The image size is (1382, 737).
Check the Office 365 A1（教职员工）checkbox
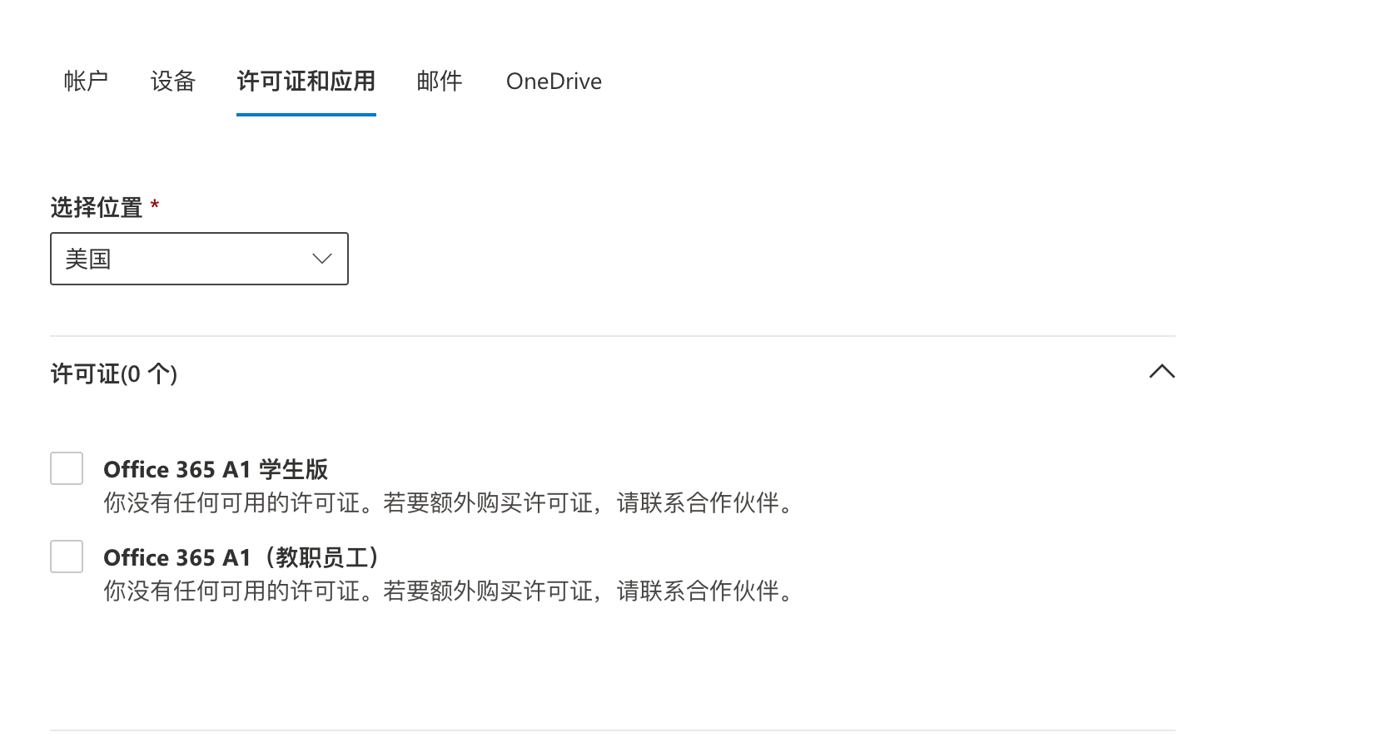coord(67,556)
